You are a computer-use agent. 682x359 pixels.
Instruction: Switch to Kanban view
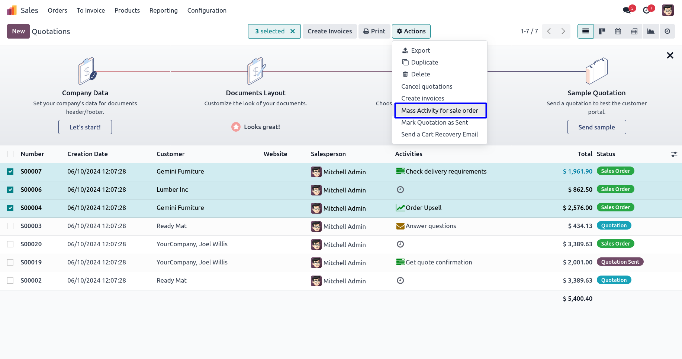pos(602,31)
